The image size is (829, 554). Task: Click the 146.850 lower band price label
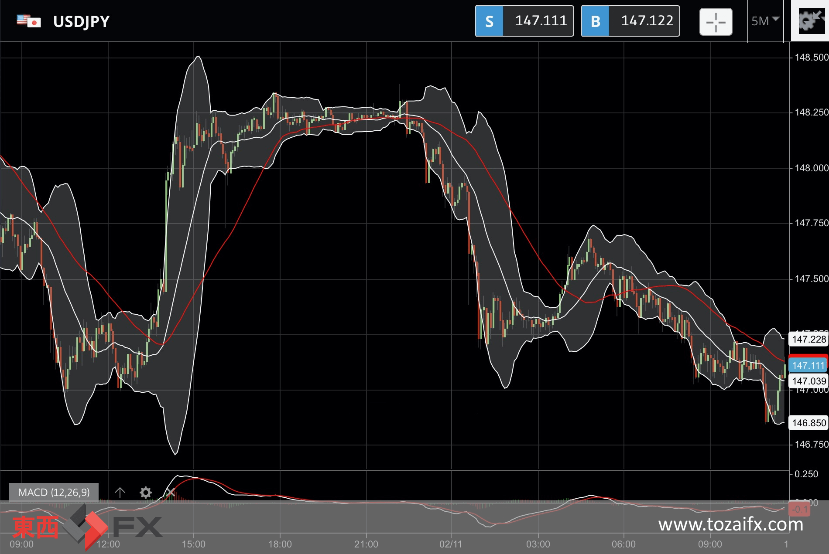[808, 423]
